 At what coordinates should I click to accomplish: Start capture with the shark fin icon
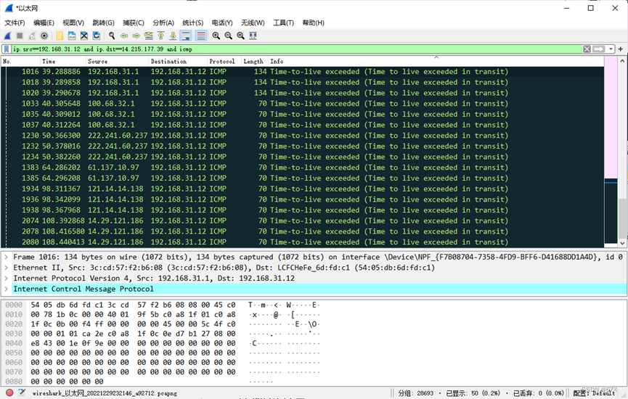pyautogui.click(x=7, y=36)
